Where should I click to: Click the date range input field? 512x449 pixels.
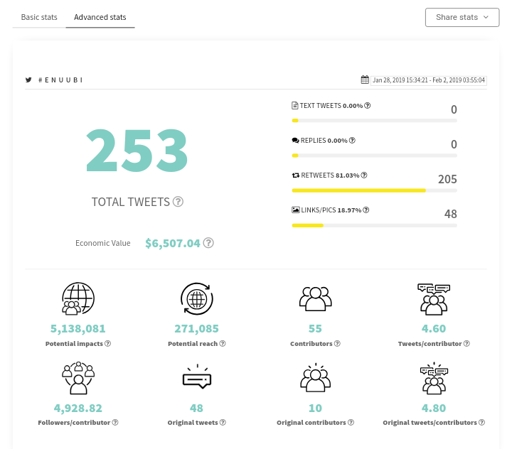429,80
